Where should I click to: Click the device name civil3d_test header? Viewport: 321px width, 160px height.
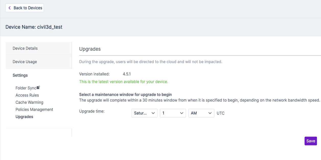pos(33,27)
